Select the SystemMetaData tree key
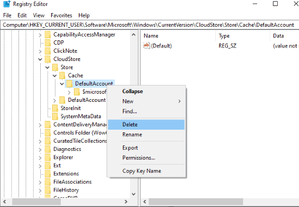 (80, 117)
